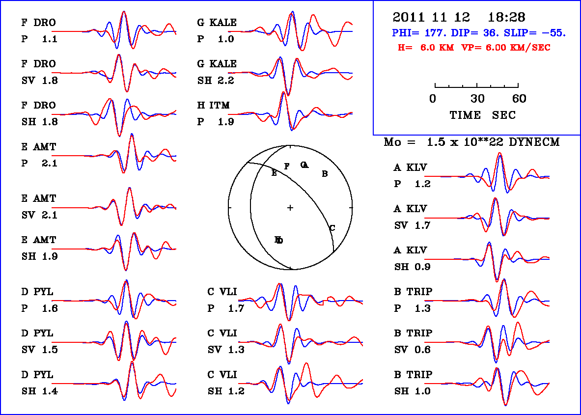Click the 'SH 1.4' label under D PYL
Image resolution: width=581 pixels, height=415 pixels.
click(x=40, y=391)
